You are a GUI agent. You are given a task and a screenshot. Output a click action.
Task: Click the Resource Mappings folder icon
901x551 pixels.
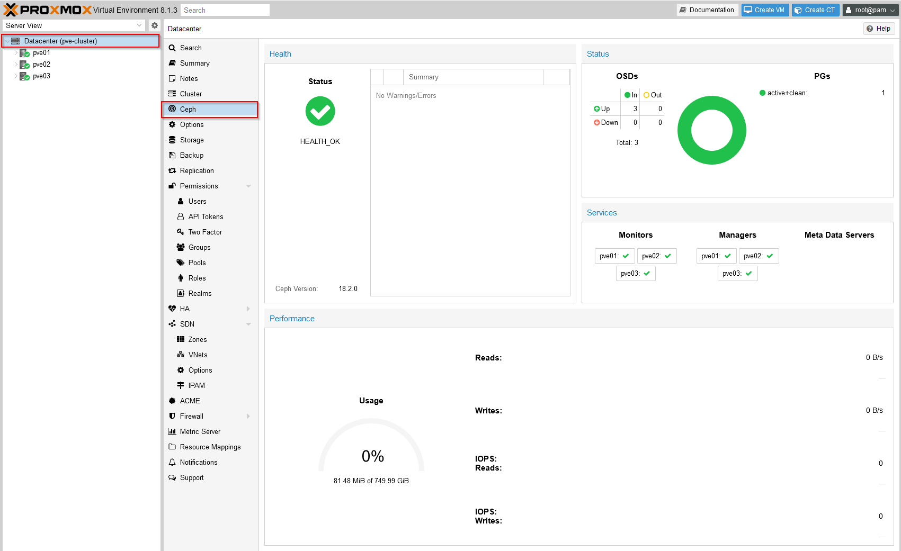[x=172, y=447]
